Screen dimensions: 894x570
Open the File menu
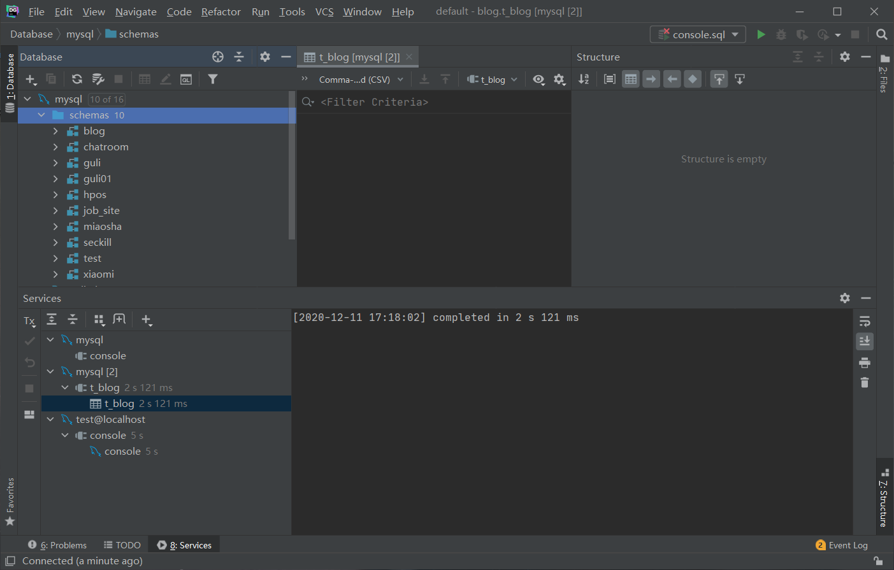36,11
